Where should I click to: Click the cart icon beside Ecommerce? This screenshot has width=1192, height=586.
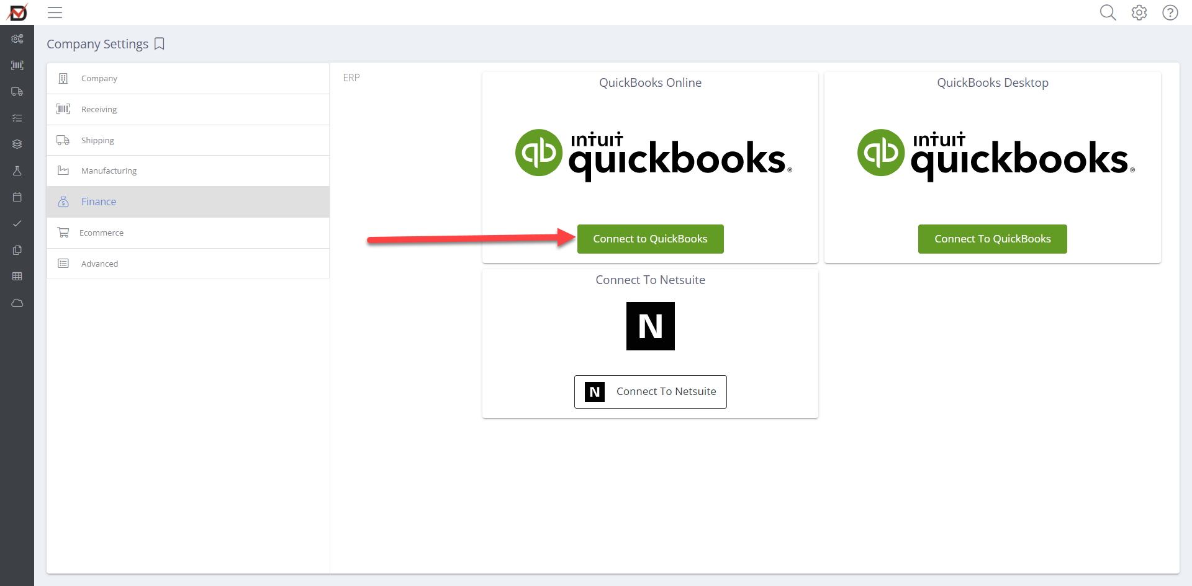(x=63, y=233)
